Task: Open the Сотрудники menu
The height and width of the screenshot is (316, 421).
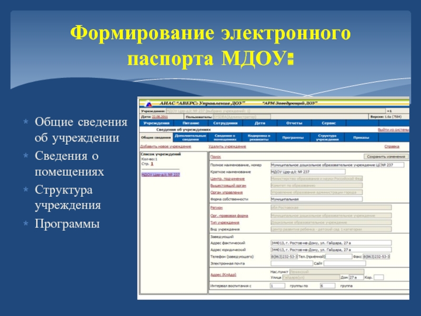Action: click(x=225, y=123)
